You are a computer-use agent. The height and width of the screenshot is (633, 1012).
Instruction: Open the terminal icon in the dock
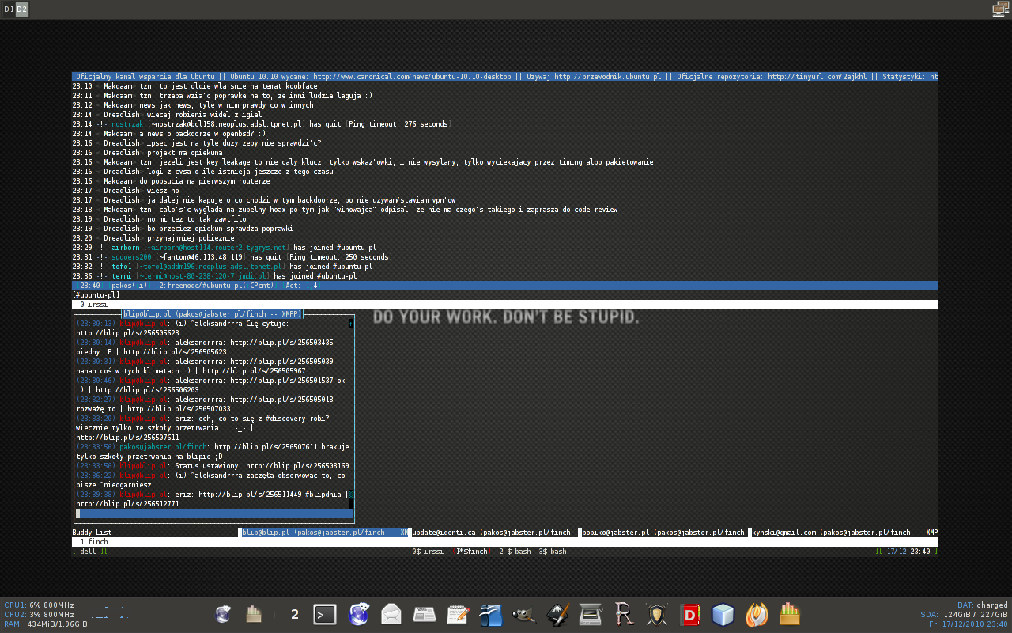click(x=325, y=614)
